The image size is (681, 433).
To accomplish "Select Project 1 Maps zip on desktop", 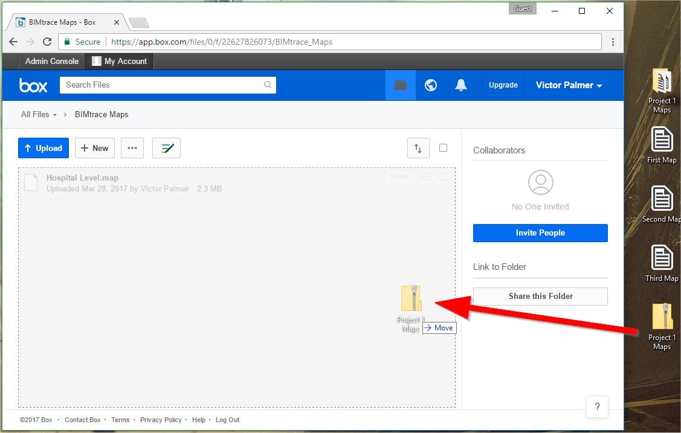I will click(662, 327).
